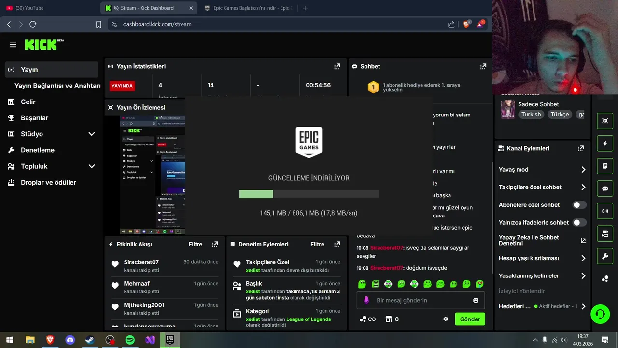618x348 pixels.
Task: Click the notes document icon in the right sidebar
Action: 605,166
